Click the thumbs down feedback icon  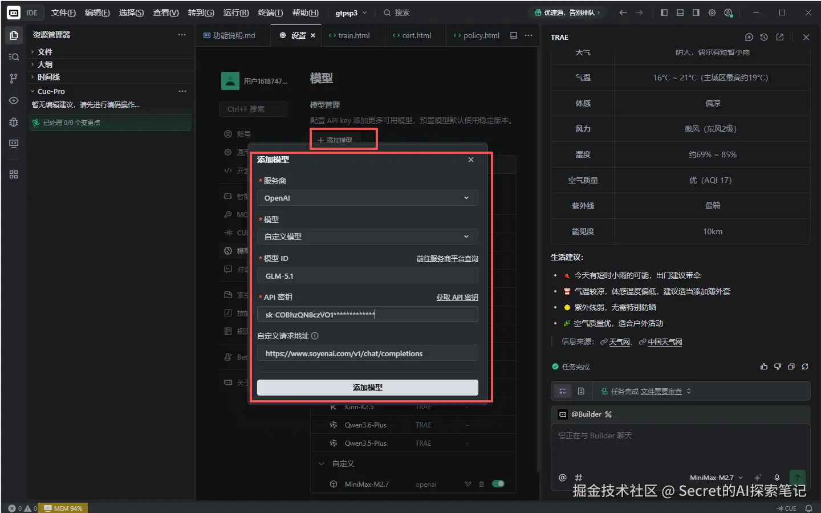[778, 367]
